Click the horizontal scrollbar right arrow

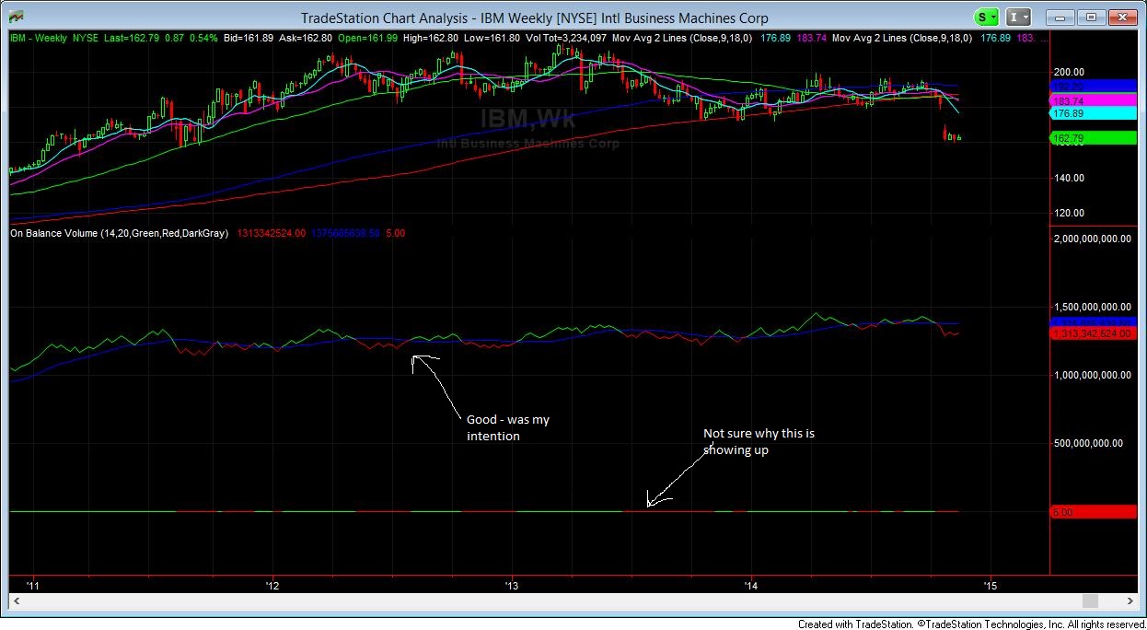pos(1132,601)
